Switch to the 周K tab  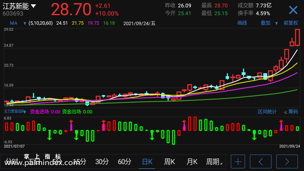(169, 161)
